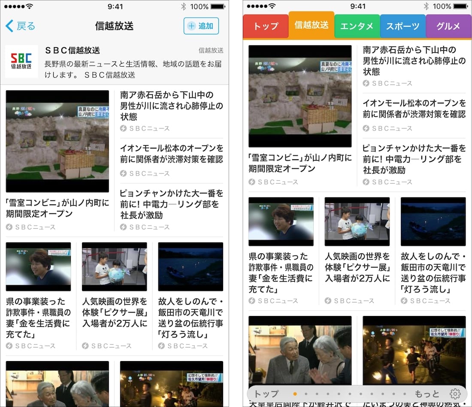Open the SBC信越放送 logo in channel header

pos(21,61)
